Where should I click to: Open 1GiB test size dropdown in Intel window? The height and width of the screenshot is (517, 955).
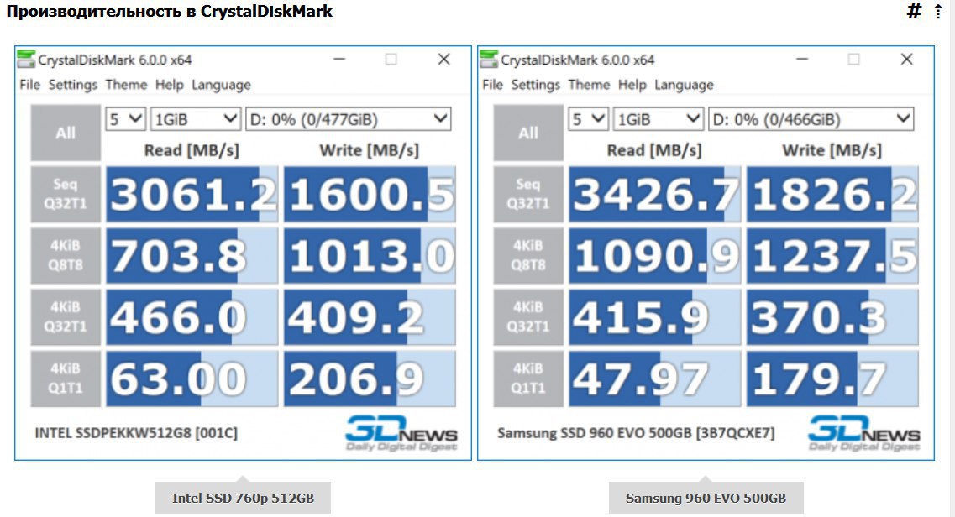(196, 119)
